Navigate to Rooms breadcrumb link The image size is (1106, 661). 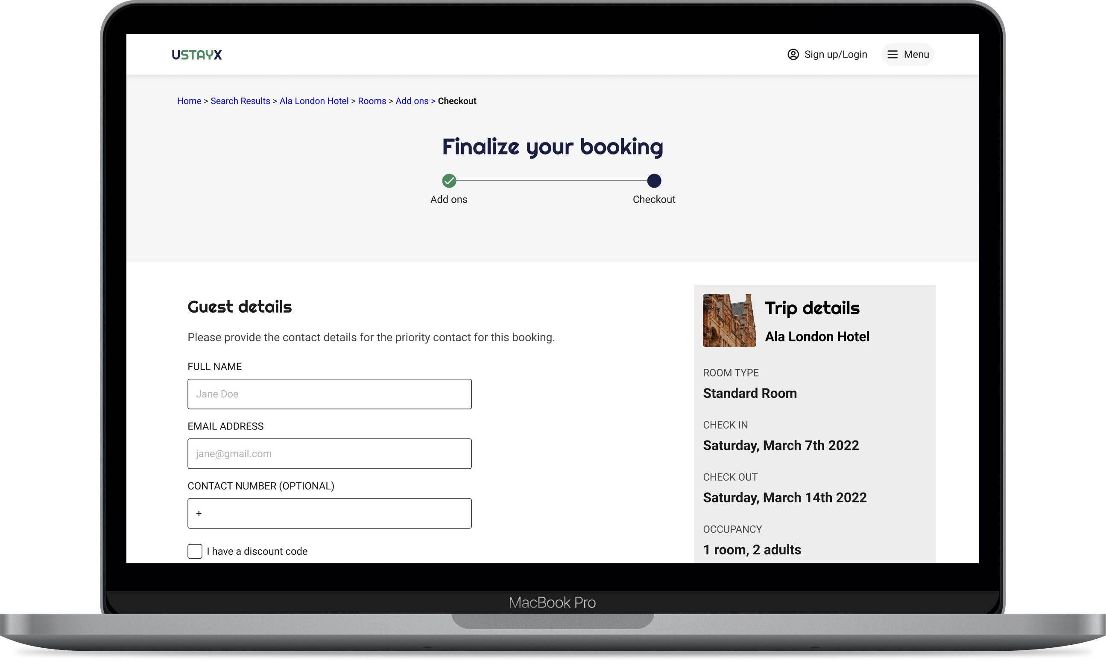(x=372, y=101)
